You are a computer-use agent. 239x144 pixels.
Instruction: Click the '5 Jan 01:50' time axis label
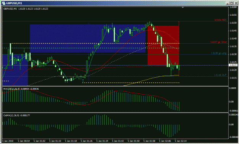[x=134, y=141]
